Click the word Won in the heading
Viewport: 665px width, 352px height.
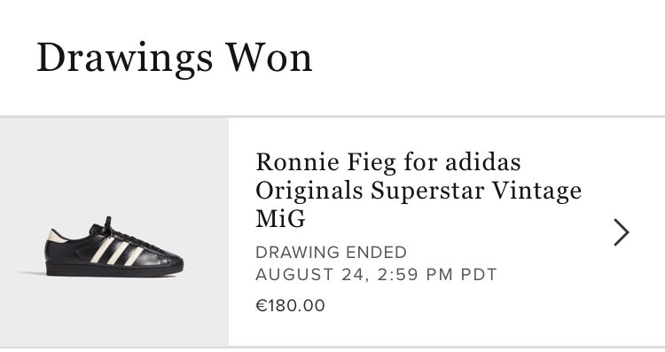click(270, 57)
